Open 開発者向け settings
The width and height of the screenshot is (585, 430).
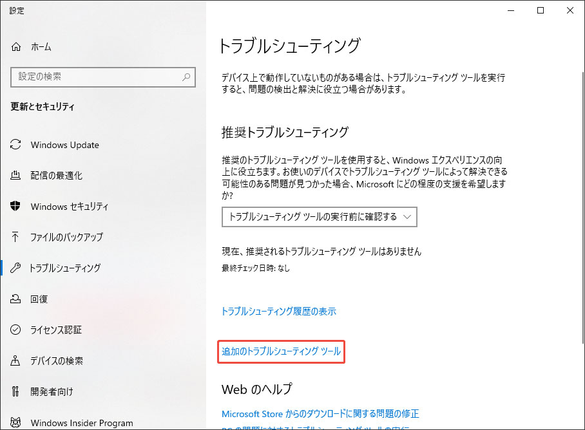coord(52,391)
